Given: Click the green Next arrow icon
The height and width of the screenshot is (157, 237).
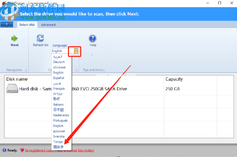Looking at the screenshot, I should click(x=15, y=38).
